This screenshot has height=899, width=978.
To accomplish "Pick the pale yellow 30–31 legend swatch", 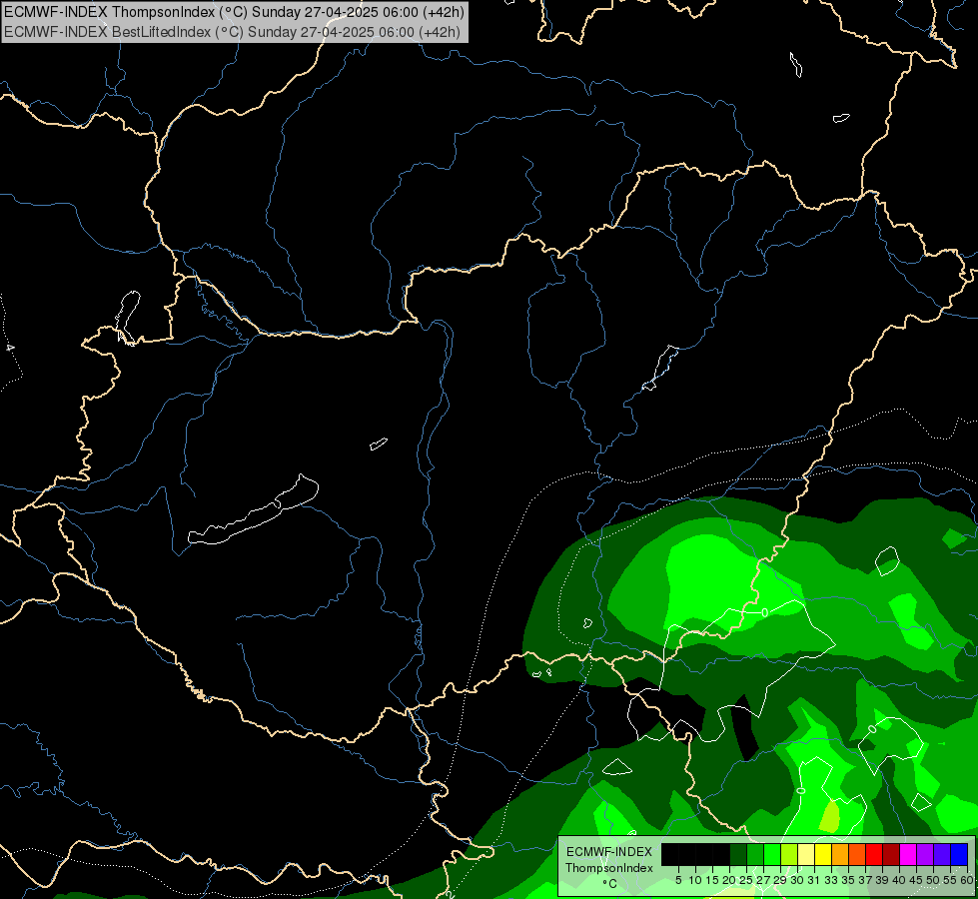I will click(806, 854).
